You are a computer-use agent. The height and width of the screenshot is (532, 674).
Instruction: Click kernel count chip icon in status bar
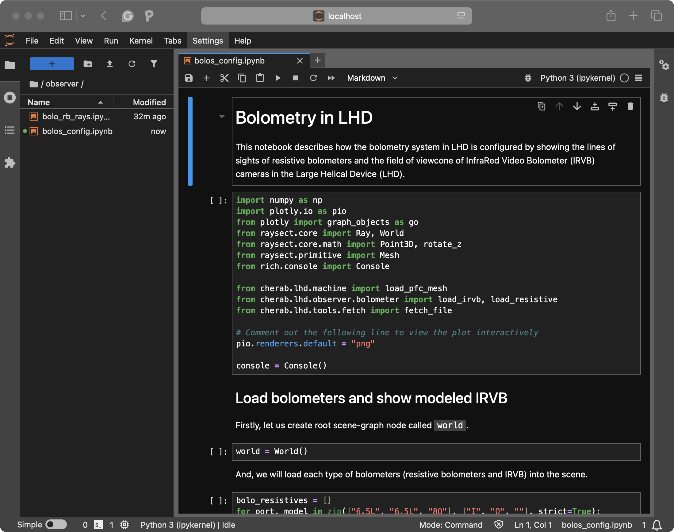point(124,525)
